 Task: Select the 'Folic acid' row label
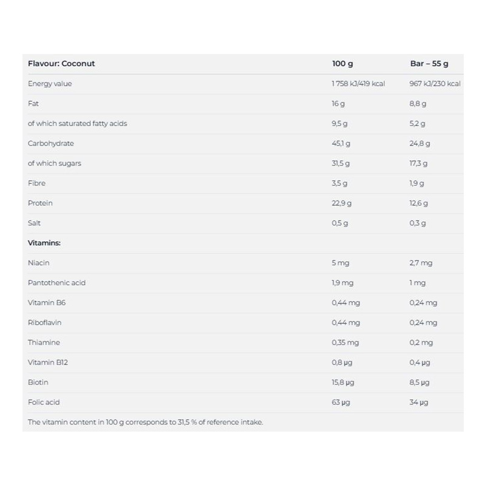tap(44, 402)
